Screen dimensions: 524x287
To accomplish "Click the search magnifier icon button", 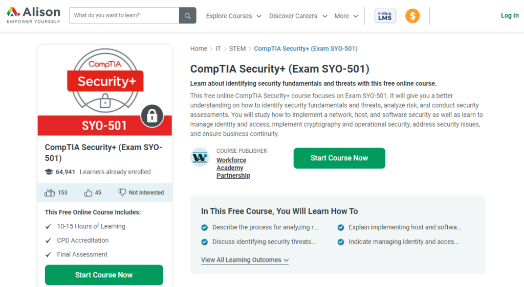I will point(187,16).
